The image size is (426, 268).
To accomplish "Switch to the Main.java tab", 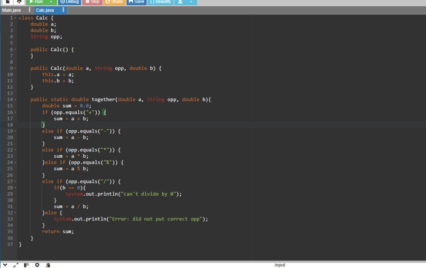I will click(12, 11).
